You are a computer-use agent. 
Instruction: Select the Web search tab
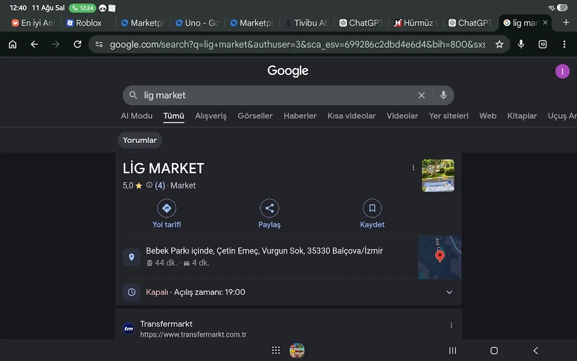(488, 116)
